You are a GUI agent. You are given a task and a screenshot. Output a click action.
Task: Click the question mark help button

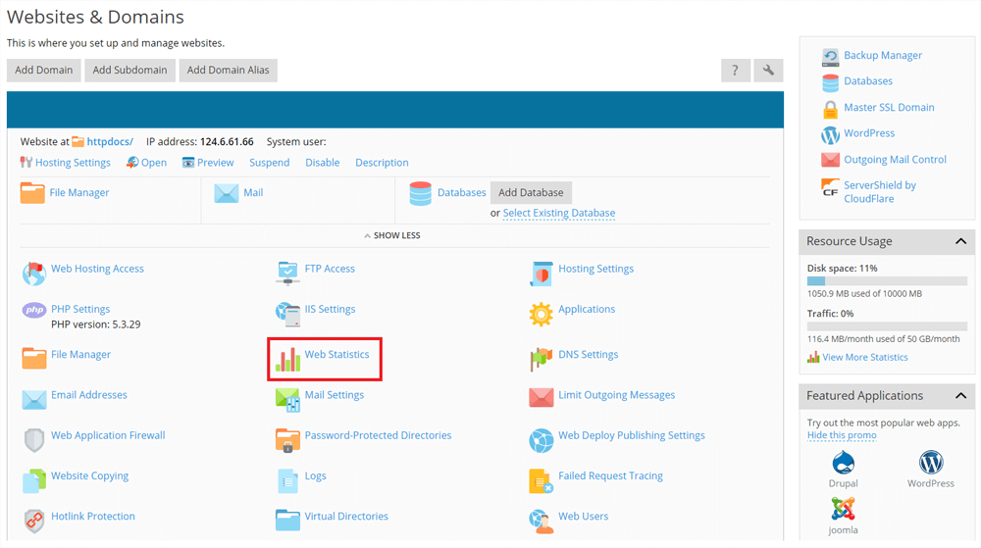tap(735, 70)
